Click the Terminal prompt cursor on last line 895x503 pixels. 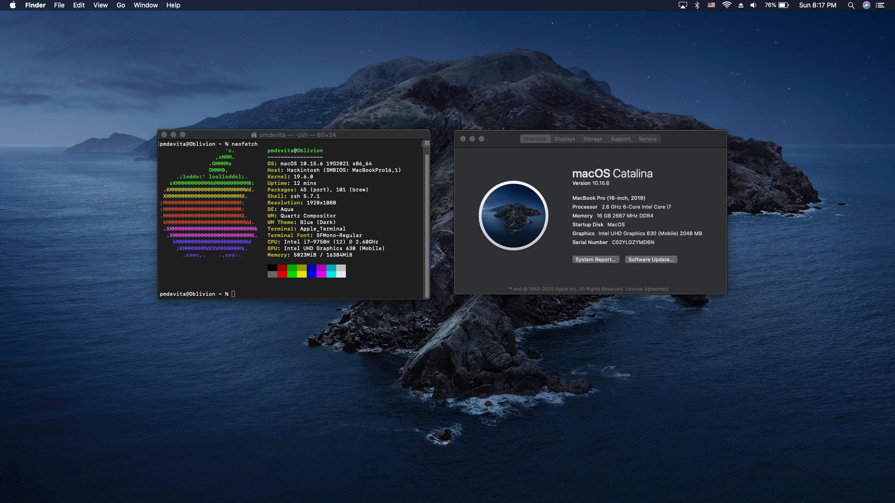click(x=234, y=294)
